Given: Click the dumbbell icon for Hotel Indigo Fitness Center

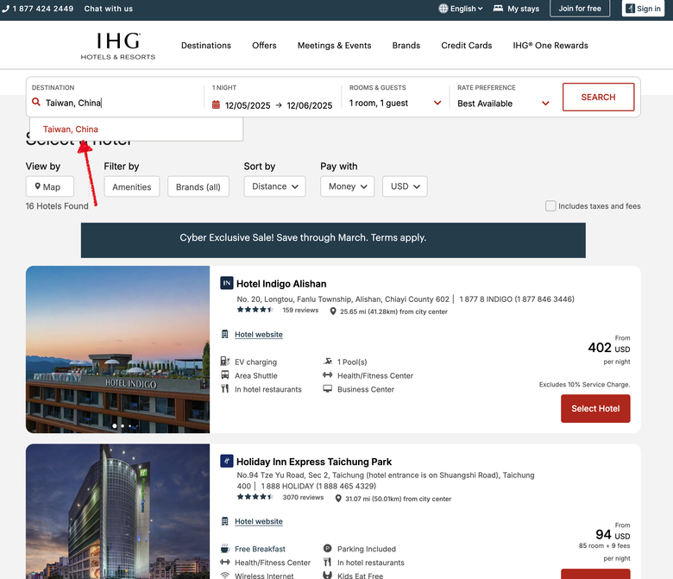Looking at the screenshot, I should point(328,375).
